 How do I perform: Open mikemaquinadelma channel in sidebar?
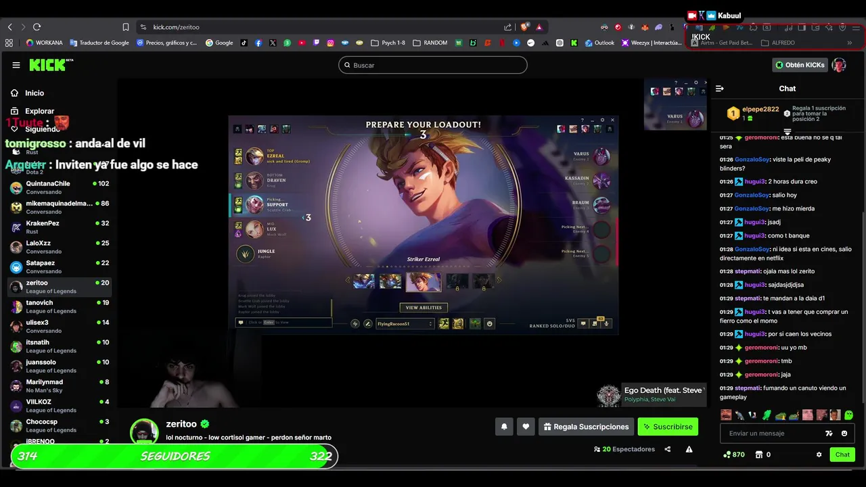59,207
